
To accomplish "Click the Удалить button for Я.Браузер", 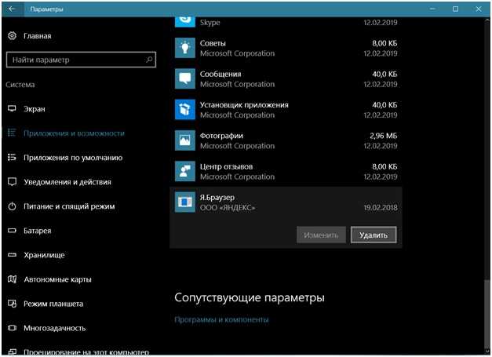I will [x=374, y=235].
